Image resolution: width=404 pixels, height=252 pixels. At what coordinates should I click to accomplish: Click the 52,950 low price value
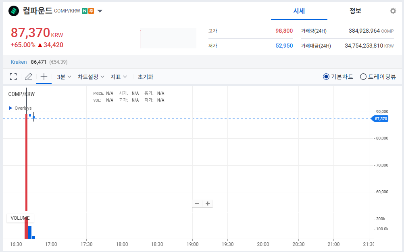pyautogui.click(x=284, y=46)
